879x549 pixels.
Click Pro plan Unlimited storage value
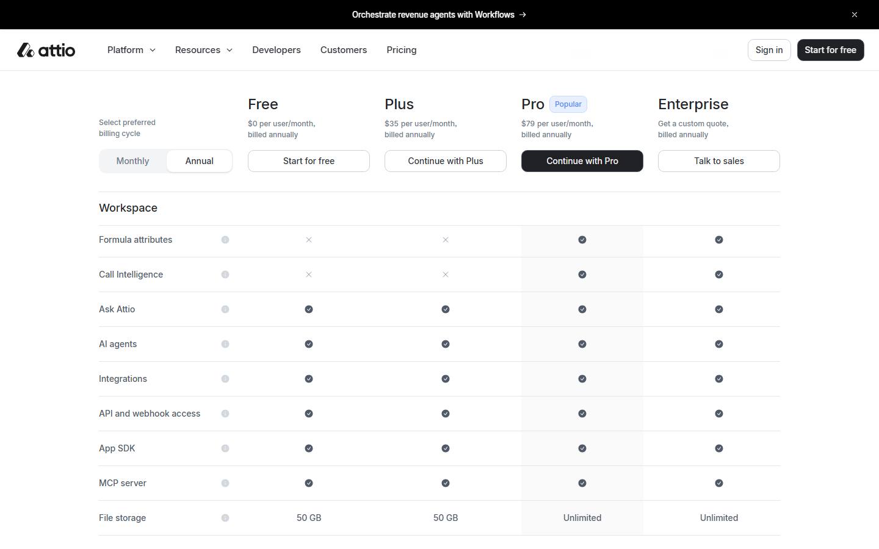pos(582,518)
